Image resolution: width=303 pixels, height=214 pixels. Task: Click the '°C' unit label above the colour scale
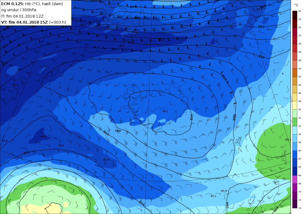click(296, 5)
